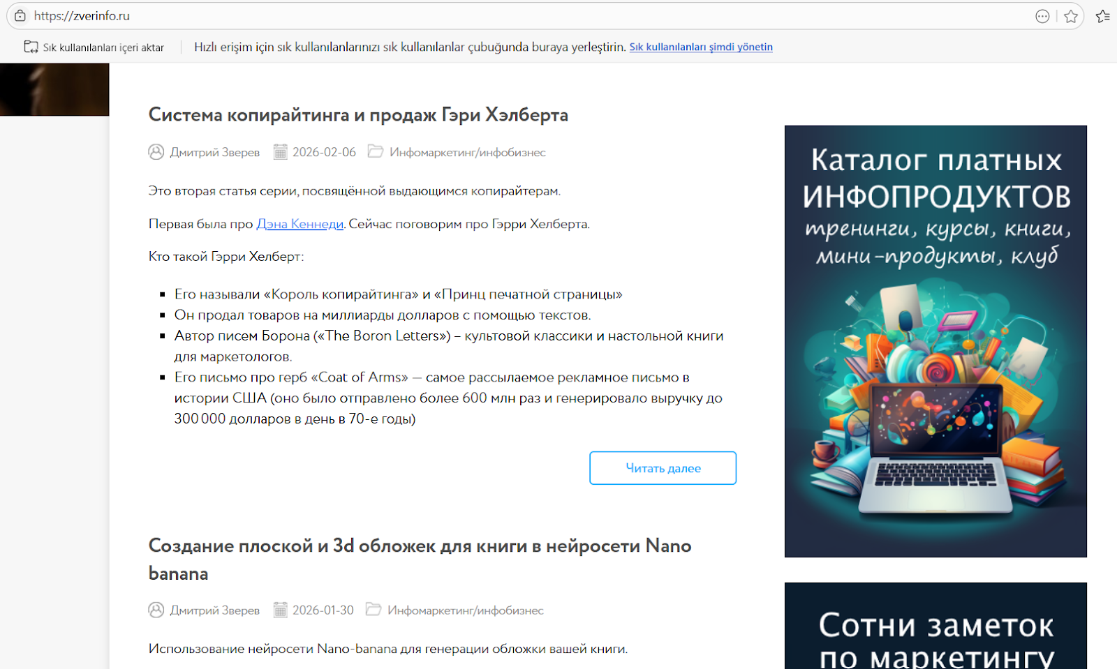Click the import favorites icon in favorites bar
This screenshot has height=669, width=1117.
(x=31, y=47)
